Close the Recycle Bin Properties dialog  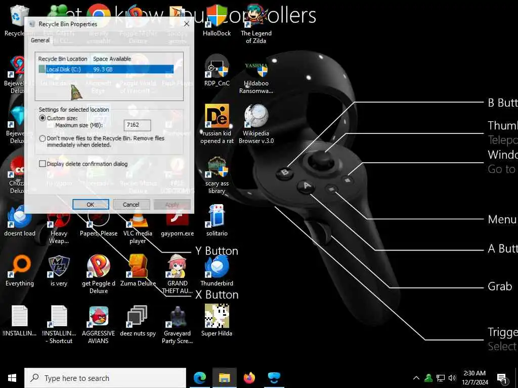point(187,24)
